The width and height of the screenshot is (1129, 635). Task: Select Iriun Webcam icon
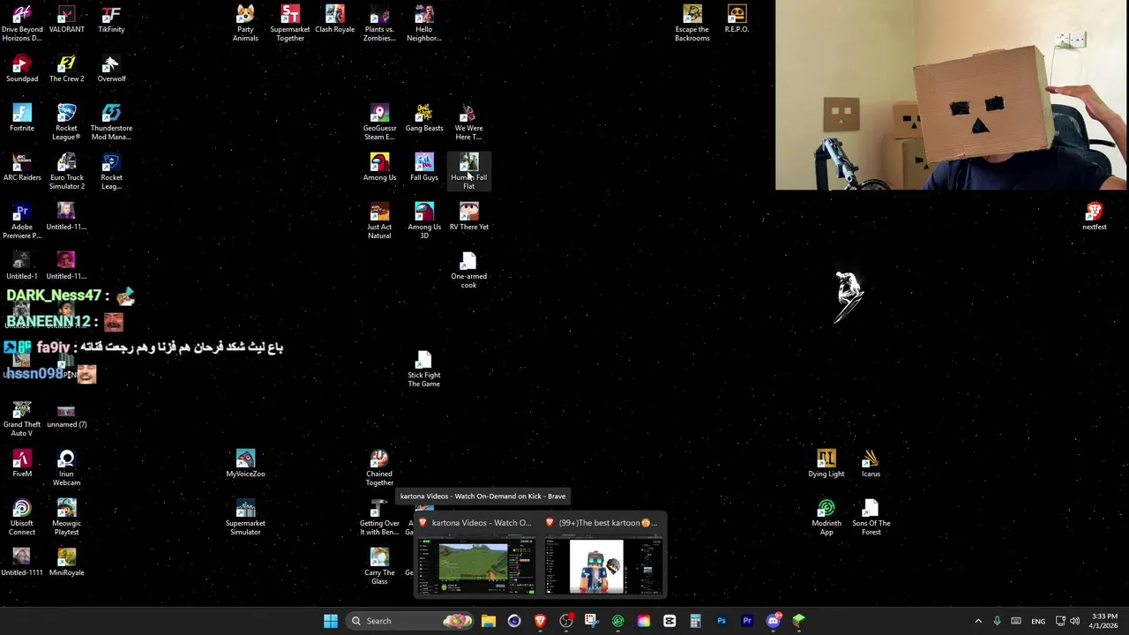[x=67, y=468]
